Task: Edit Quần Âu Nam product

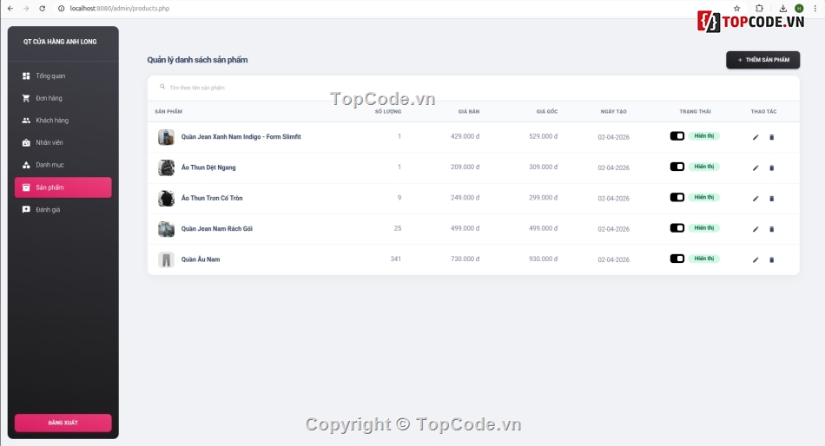Action: [x=756, y=259]
